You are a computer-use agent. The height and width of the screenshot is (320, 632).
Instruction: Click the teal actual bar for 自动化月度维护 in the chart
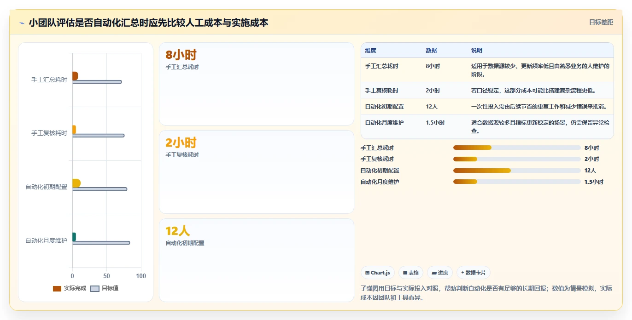click(74, 237)
